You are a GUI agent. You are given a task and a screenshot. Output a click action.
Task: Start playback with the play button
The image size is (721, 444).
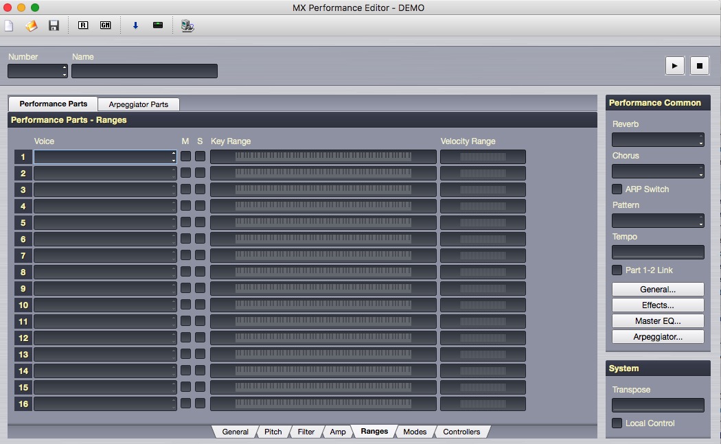pos(674,66)
